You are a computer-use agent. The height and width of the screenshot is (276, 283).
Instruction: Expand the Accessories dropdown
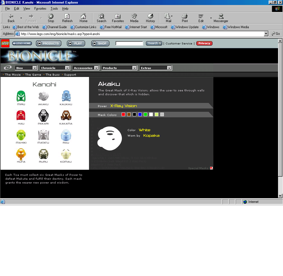pos(86,68)
